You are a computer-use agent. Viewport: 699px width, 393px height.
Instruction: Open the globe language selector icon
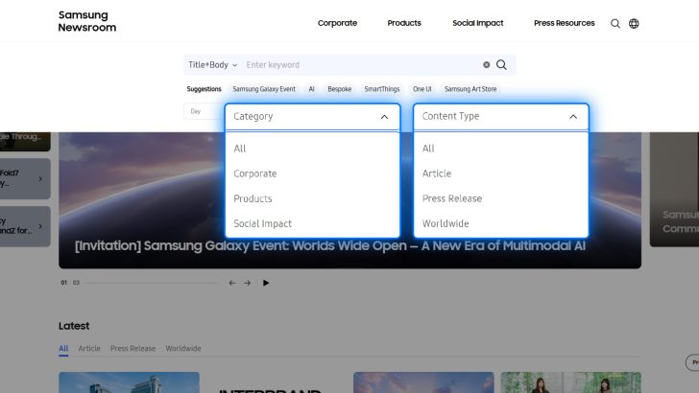tap(634, 23)
